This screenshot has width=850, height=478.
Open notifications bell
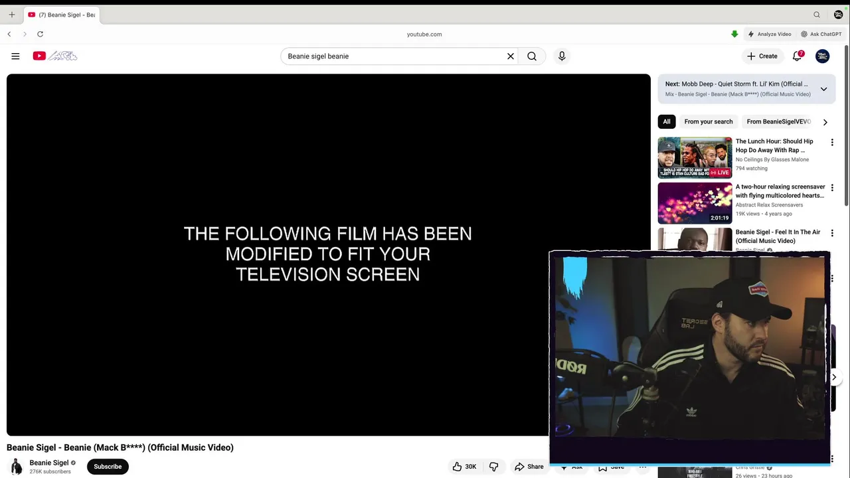(798, 56)
